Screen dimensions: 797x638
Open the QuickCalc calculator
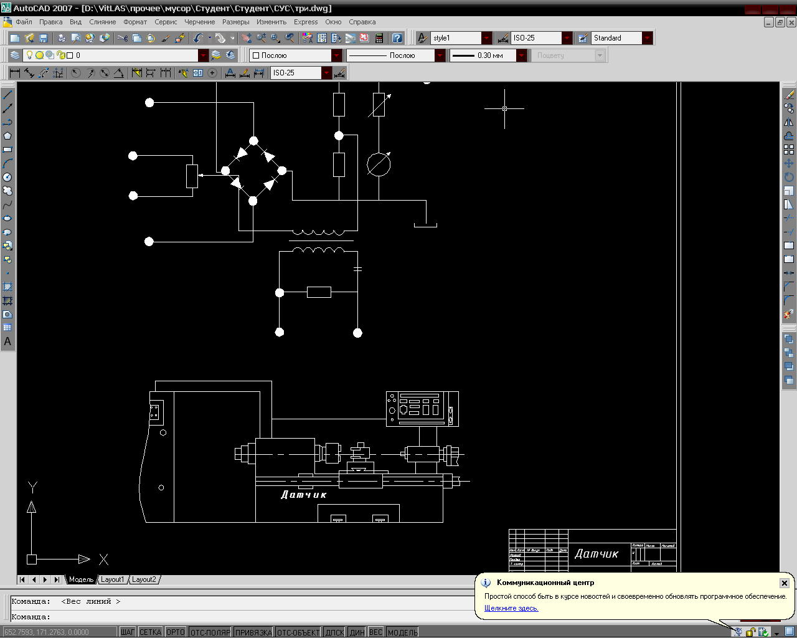379,38
